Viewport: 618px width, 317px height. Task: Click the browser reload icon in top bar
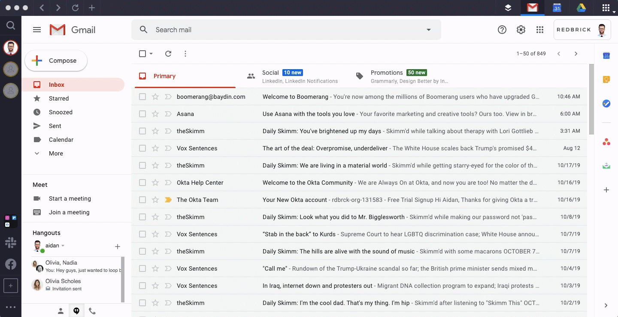tap(75, 8)
